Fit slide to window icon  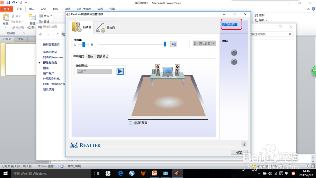313,166
